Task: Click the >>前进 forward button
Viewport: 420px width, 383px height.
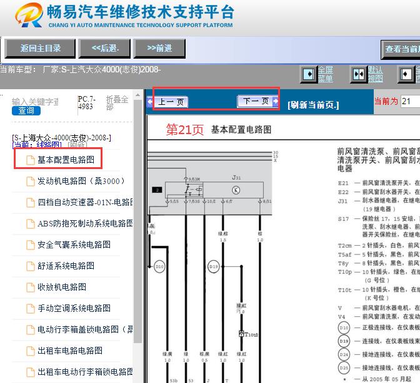Action: (159, 49)
